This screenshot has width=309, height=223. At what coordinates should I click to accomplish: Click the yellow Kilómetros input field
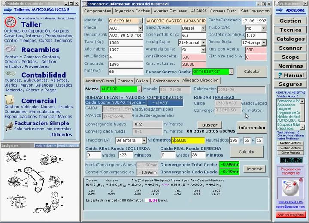(188, 140)
